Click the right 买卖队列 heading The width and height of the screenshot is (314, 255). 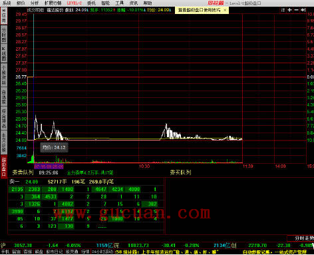(x=180, y=172)
